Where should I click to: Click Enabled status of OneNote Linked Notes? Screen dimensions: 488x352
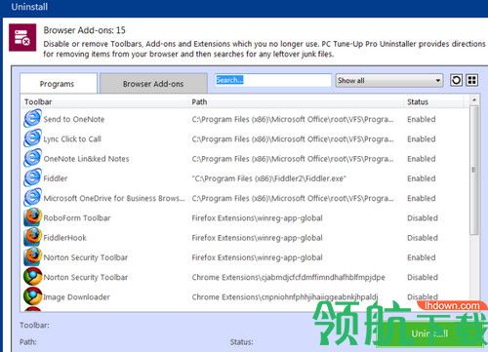pyautogui.click(x=422, y=159)
